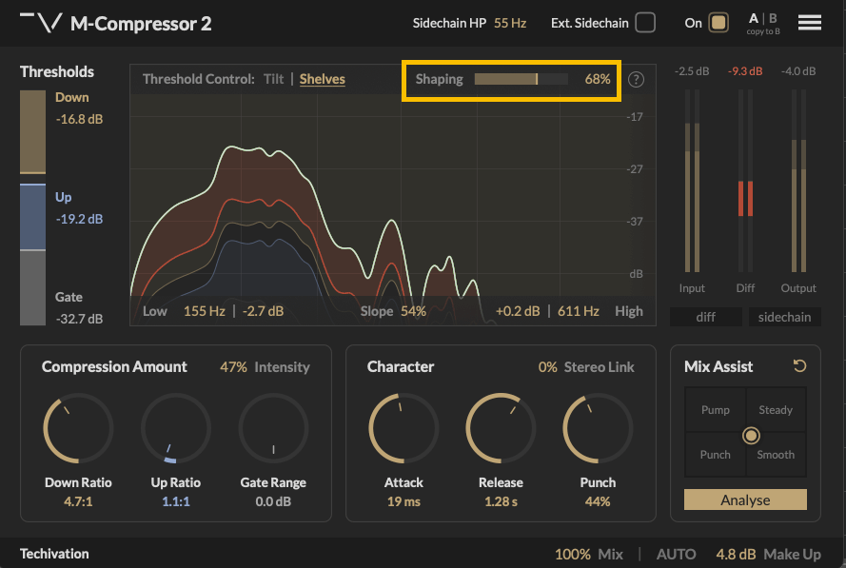The height and width of the screenshot is (568, 846).
Task: Select the Steady quadrant in Mix Assist
Action: click(x=776, y=410)
